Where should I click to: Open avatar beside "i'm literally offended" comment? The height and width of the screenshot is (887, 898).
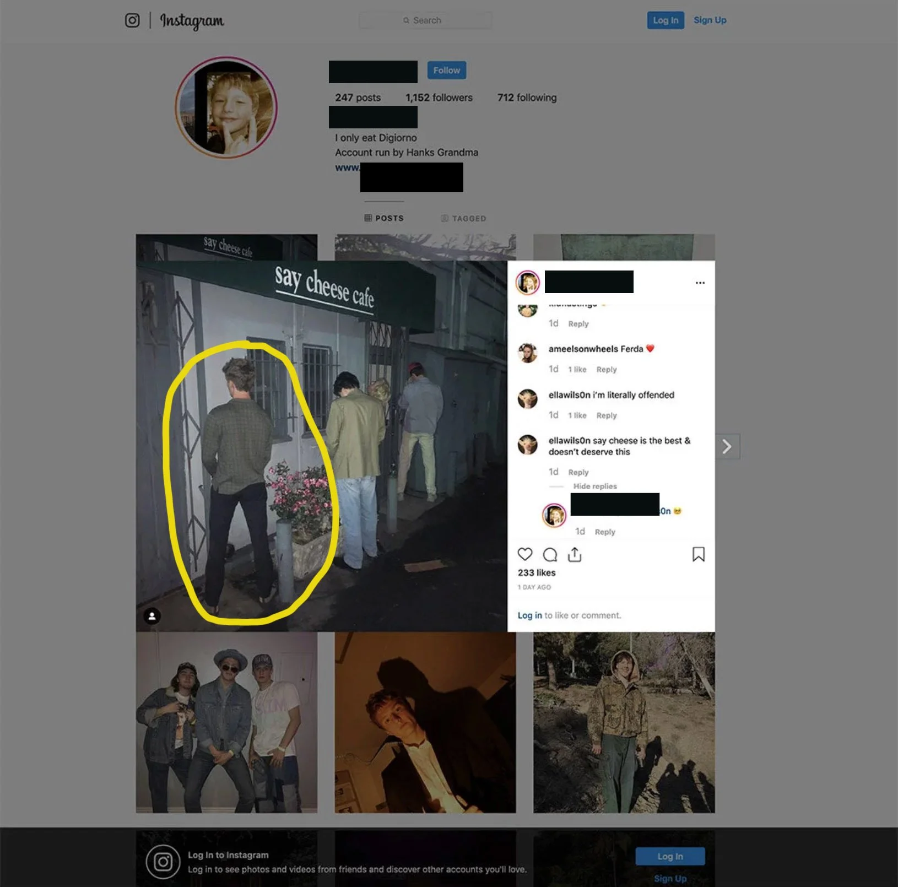tap(527, 399)
